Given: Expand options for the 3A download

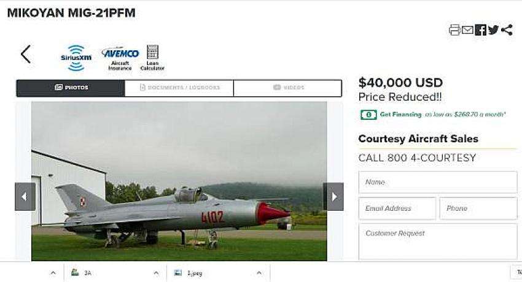Looking at the screenshot, I should pyautogui.click(x=156, y=273).
